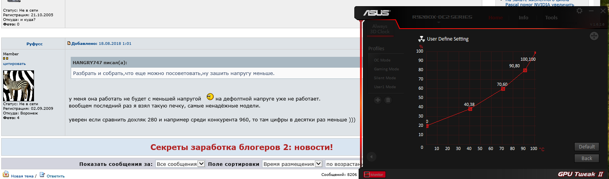Open the Все сообщения dropdown

coord(180,164)
